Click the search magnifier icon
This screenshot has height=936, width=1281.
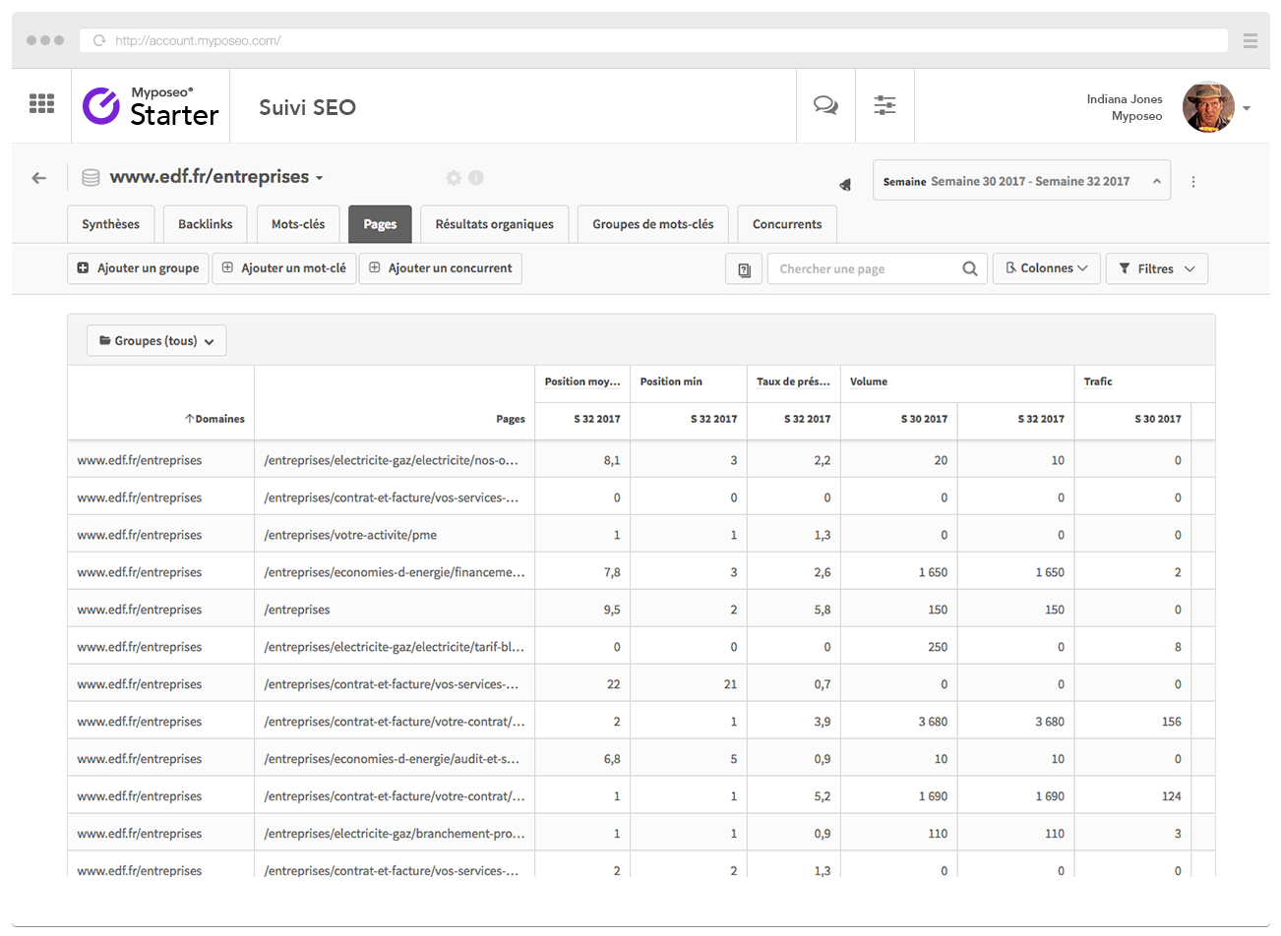(x=969, y=269)
